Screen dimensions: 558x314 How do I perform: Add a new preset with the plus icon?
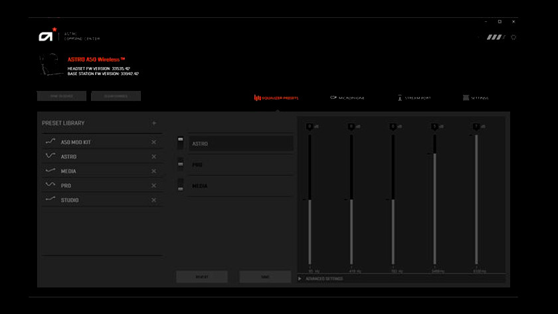154,123
